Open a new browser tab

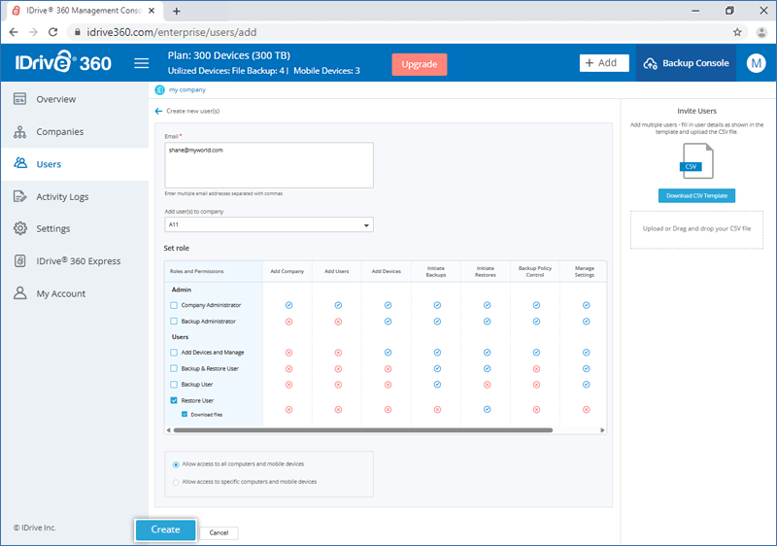(176, 11)
